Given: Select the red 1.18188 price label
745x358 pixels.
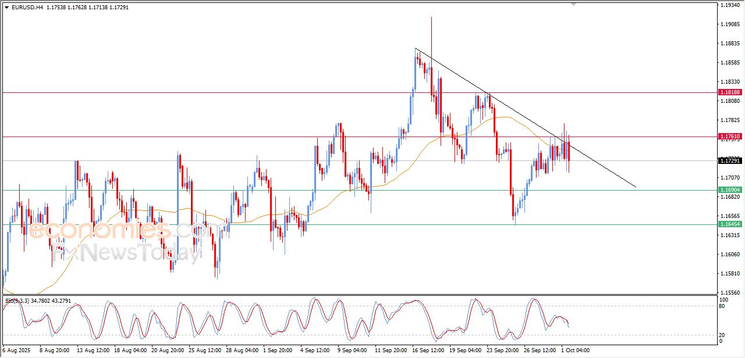Looking at the screenshot, I should (x=729, y=92).
